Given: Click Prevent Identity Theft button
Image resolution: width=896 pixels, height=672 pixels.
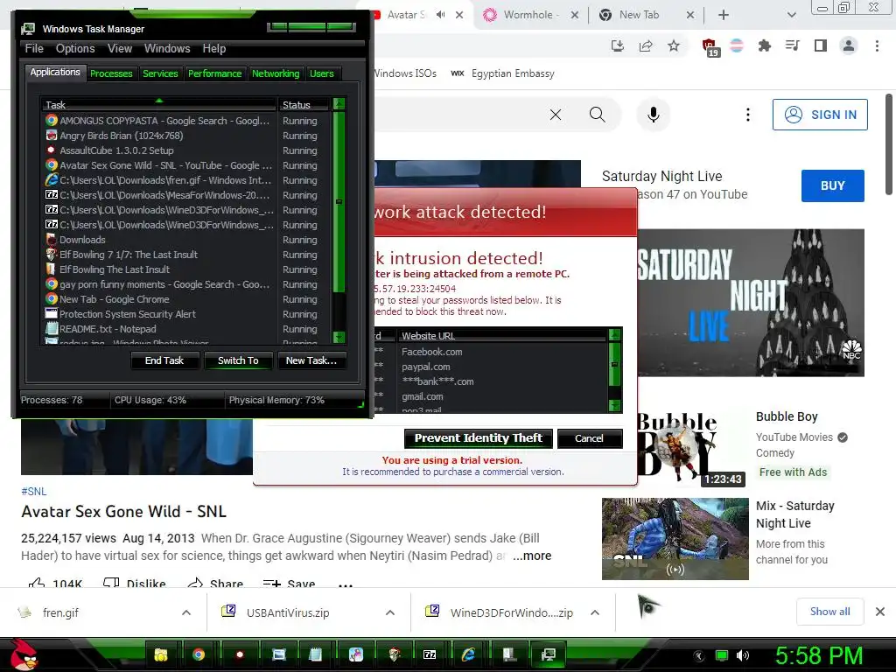Looking at the screenshot, I should click(x=479, y=438).
